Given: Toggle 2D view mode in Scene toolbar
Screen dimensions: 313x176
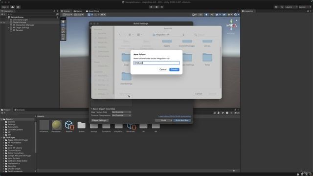Looking at the screenshot, I should [x=201, y=15].
